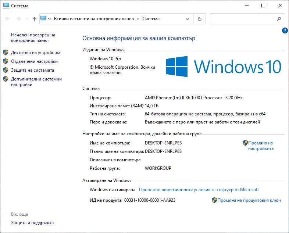
Task: Click the search box in Control Panel
Action: [x=247, y=19]
